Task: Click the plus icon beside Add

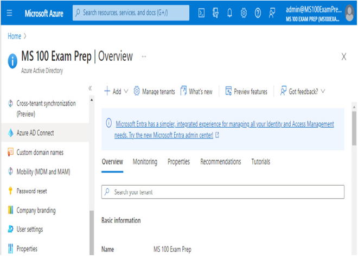Action: pos(107,91)
